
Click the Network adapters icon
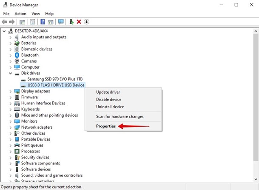[17, 127]
